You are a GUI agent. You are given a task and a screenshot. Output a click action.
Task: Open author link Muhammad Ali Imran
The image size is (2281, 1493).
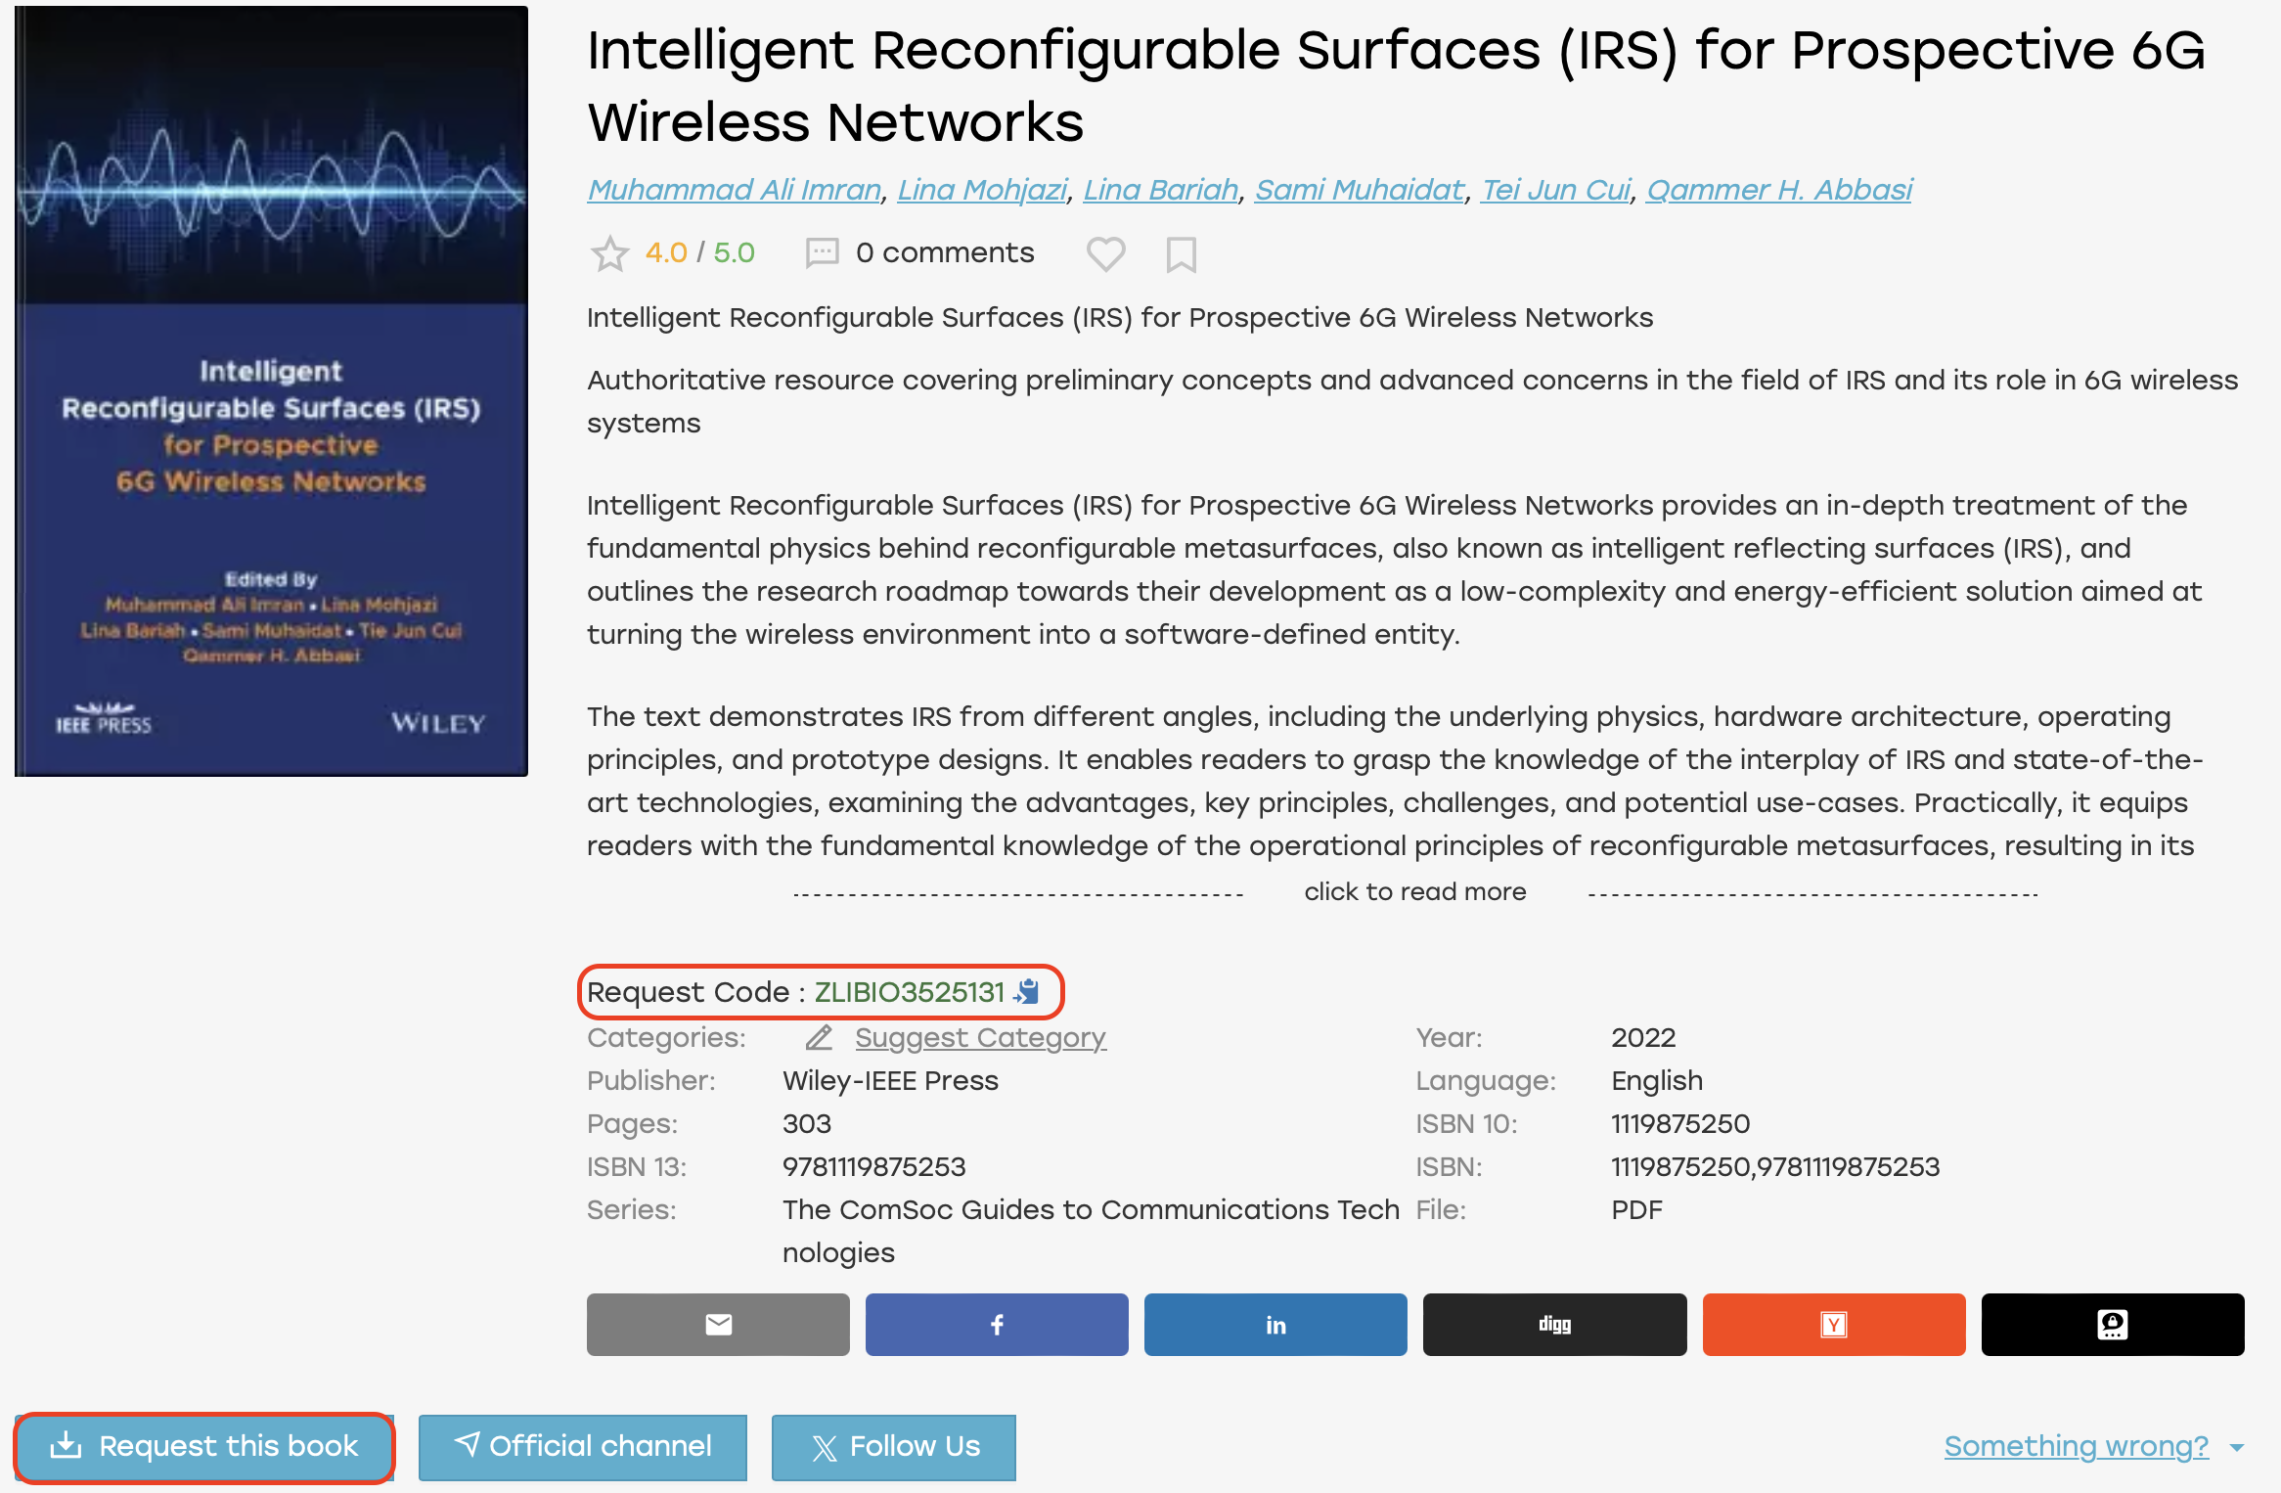point(734,190)
